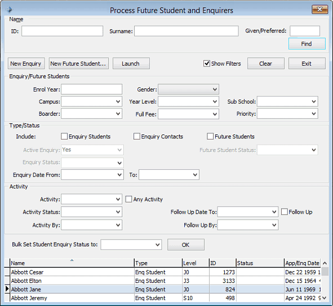The image size is (333, 306).
Task: Sort the list by App/Enq Date column
Action: point(302,263)
